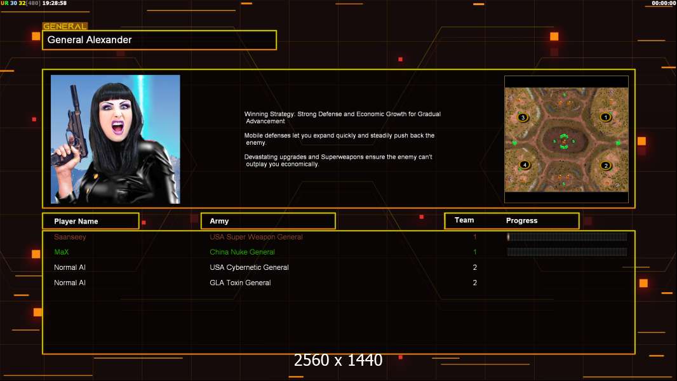Click the Army column header
Image resolution: width=677 pixels, height=381 pixels.
[x=268, y=221]
